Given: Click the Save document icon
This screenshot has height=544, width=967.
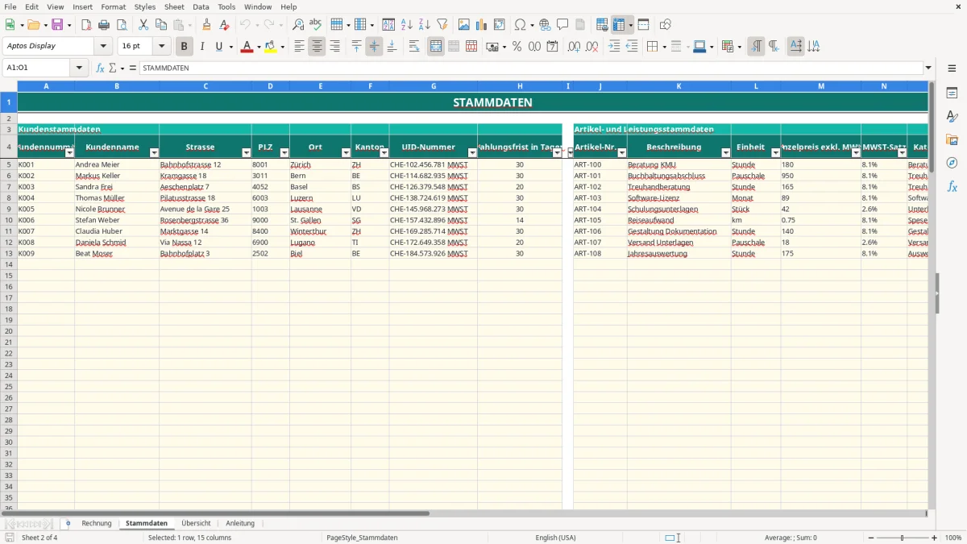Looking at the screenshot, I should (x=57, y=25).
